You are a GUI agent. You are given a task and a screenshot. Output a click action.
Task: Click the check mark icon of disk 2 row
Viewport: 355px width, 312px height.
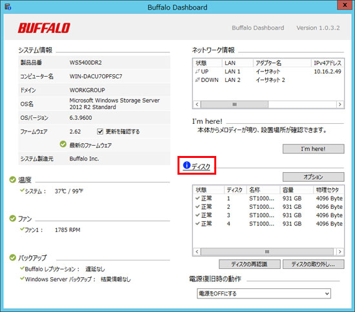(x=198, y=207)
